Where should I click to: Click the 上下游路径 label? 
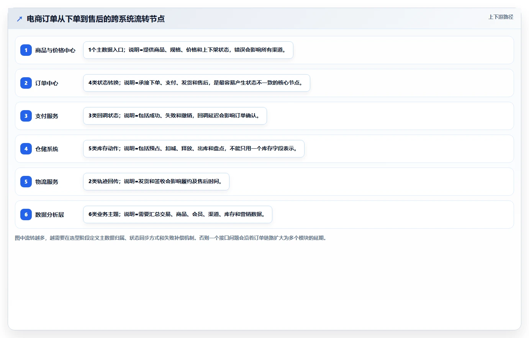click(501, 17)
